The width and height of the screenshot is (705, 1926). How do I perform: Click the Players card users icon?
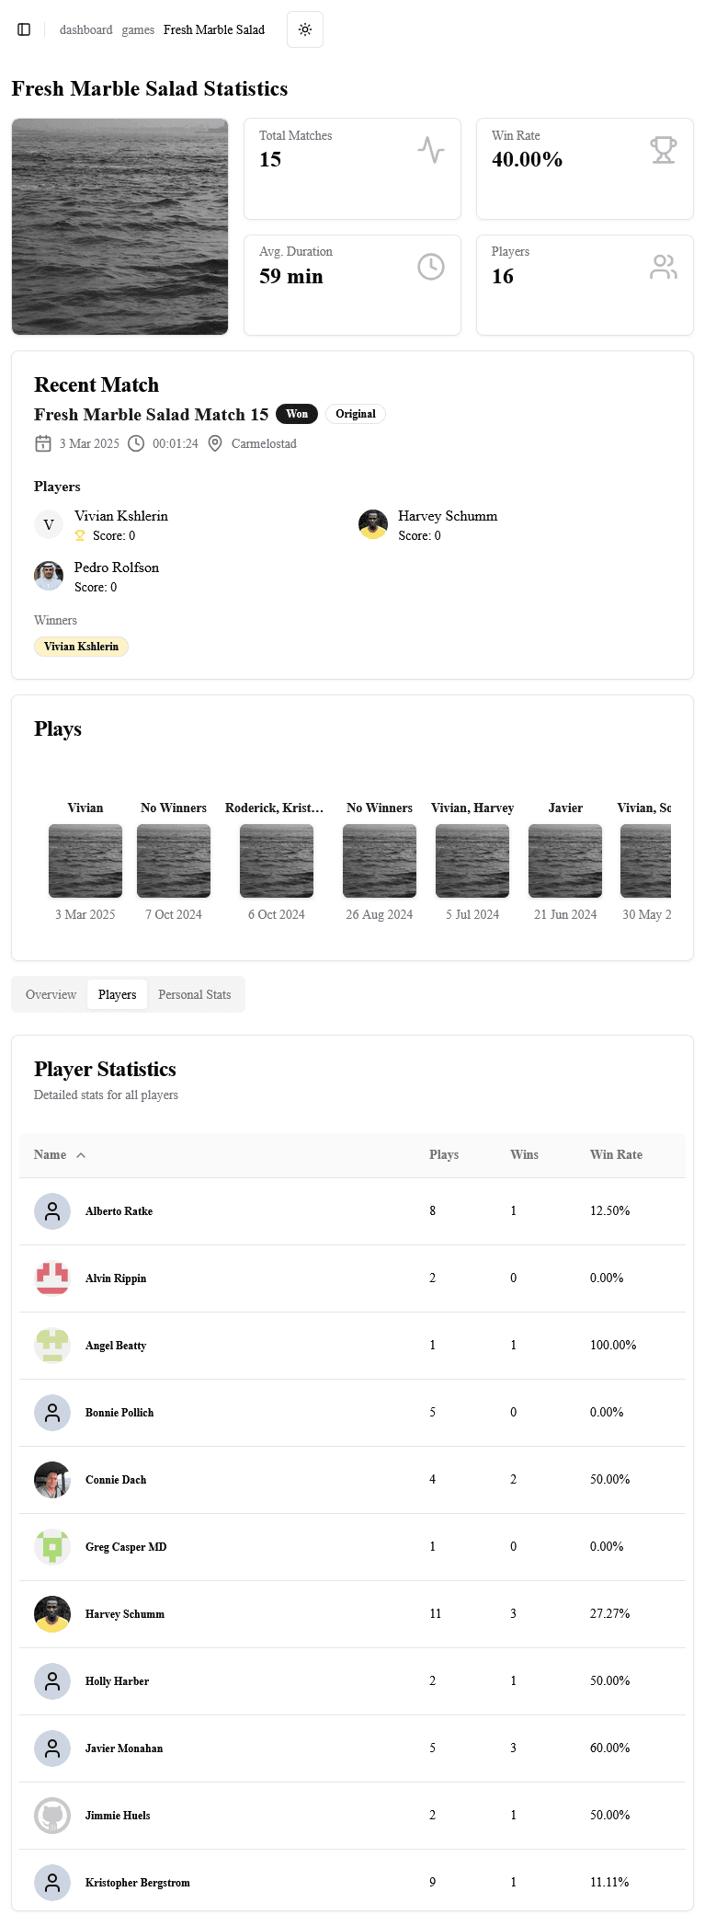click(663, 267)
